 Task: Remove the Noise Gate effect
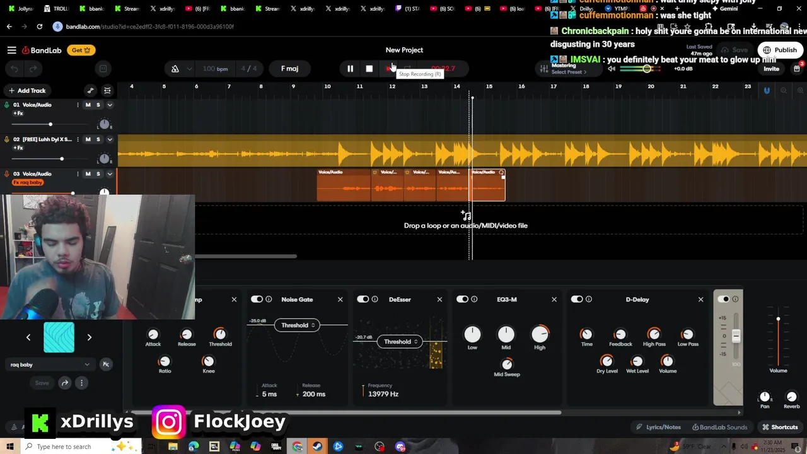[x=340, y=300]
